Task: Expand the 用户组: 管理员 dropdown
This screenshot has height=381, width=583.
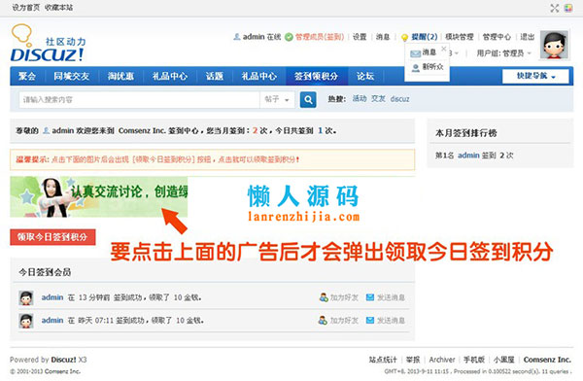Action: point(503,53)
